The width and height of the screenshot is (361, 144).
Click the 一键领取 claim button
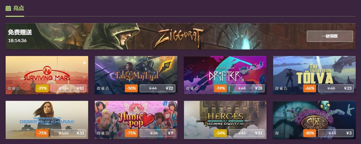pos(330,36)
